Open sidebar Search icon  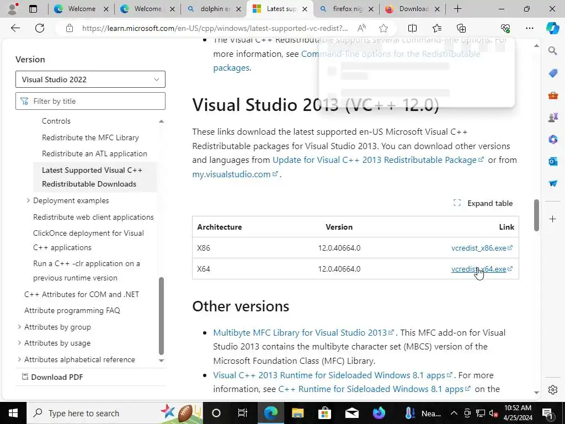tap(553, 51)
